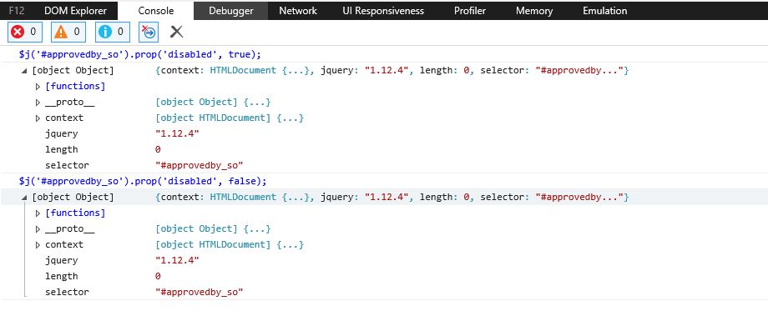Click "1.12.4" value in first result rows
The width and height of the screenshot is (768, 321).
177,133
